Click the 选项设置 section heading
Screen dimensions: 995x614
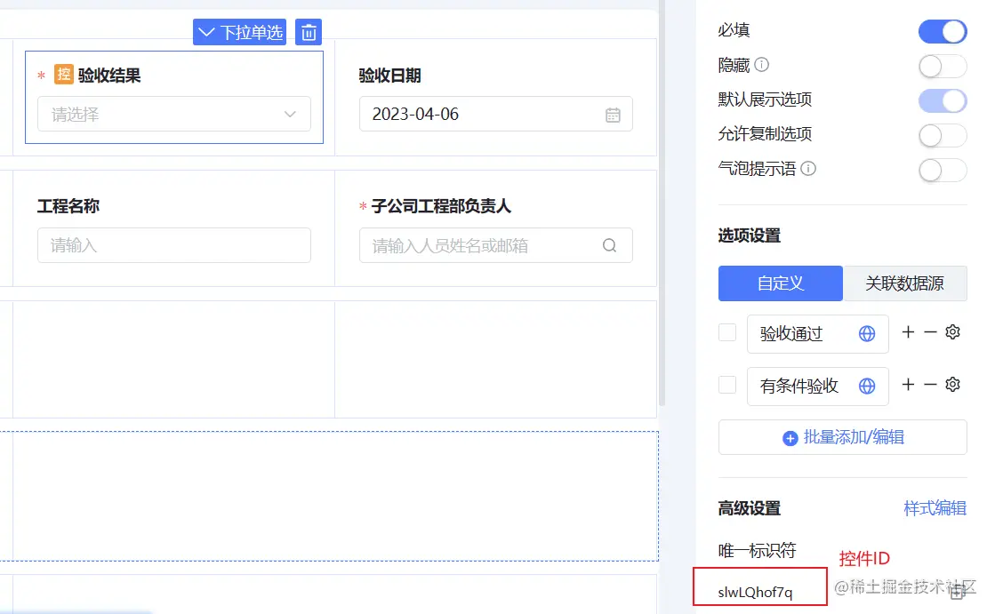749,235
